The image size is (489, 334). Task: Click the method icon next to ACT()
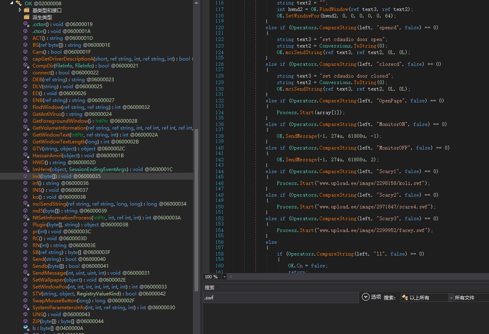(x=26, y=38)
